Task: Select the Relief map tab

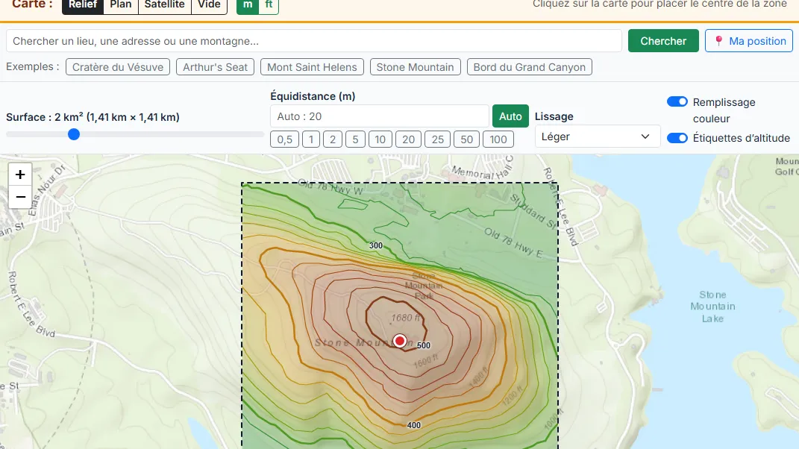Action: (83, 4)
